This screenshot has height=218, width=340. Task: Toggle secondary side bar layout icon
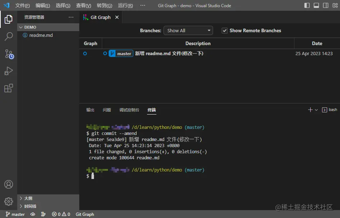[325, 5]
